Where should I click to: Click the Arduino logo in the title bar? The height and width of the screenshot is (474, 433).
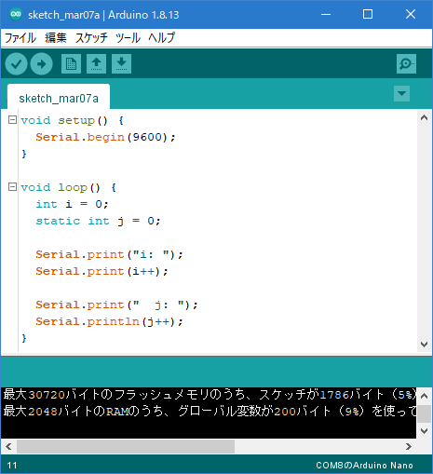pos(16,14)
